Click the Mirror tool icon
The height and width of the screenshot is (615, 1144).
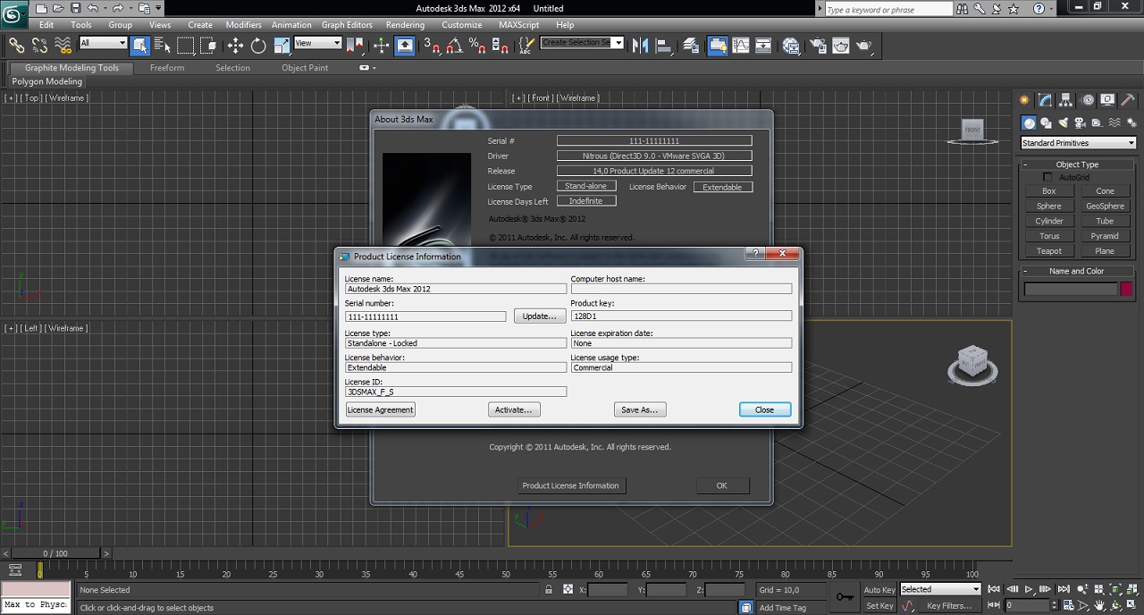click(640, 46)
